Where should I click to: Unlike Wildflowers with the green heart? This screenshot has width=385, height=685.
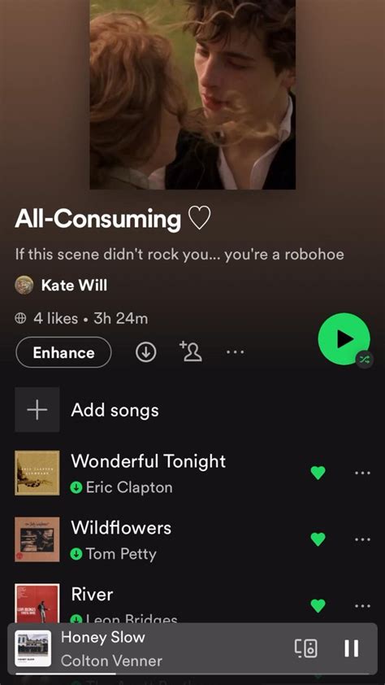click(x=318, y=539)
